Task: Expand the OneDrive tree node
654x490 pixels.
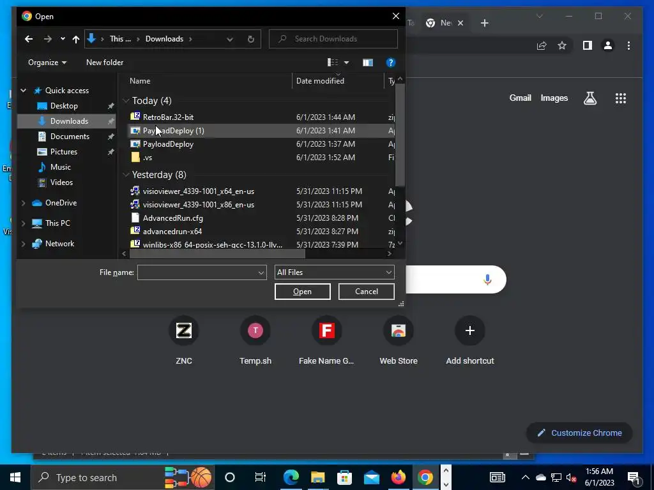Action: tap(24, 203)
